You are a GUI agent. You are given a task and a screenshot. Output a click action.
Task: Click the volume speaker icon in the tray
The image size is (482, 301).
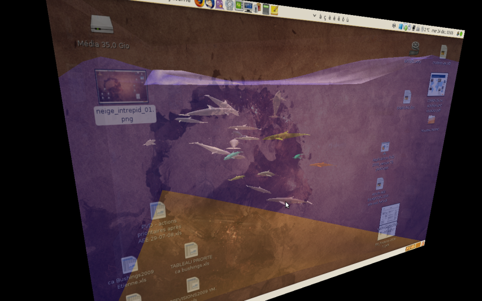pos(394,26)
